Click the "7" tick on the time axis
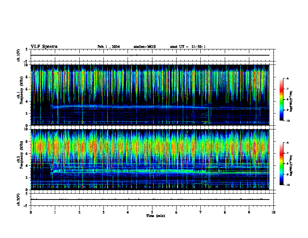Viewport: 308px width, 238px height. point(201,212)
